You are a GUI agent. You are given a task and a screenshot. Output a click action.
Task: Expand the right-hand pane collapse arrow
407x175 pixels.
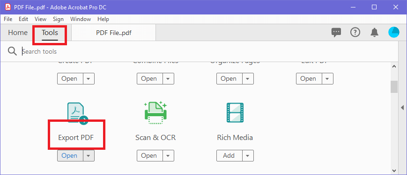pyautogui.click(x=403, y=107)
